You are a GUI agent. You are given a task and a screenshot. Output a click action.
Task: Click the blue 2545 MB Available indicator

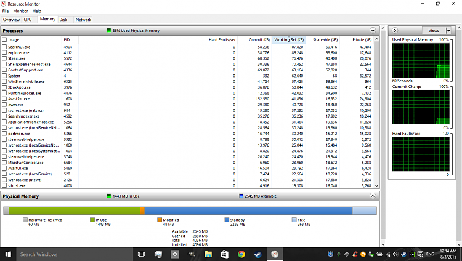click(x=241, y=196)
